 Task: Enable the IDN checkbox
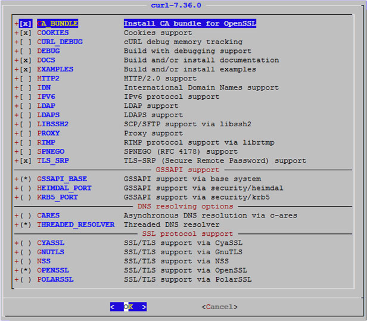[x=26, y=88]
